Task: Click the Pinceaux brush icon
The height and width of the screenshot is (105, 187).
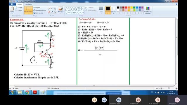Action: (x=60, y=9)
